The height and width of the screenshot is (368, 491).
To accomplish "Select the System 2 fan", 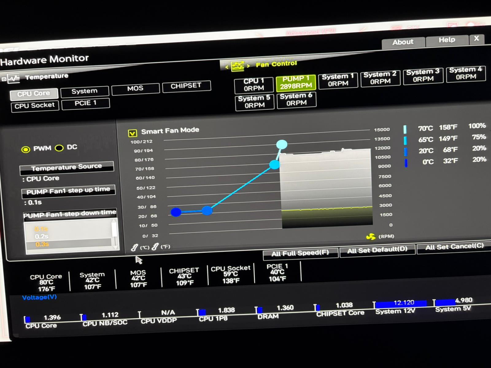I will click(x=380, y=78).
